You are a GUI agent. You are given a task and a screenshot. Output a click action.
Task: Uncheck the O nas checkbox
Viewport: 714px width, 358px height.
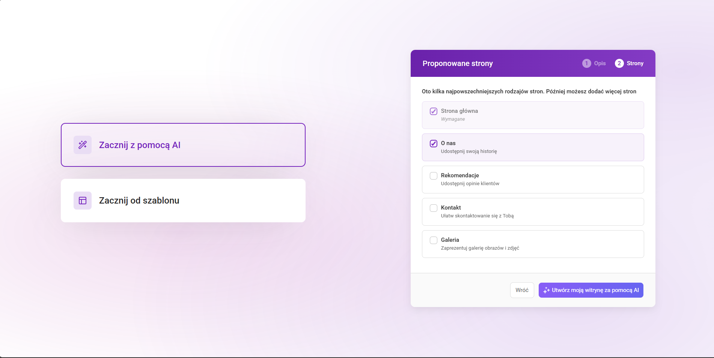[434, 144]
